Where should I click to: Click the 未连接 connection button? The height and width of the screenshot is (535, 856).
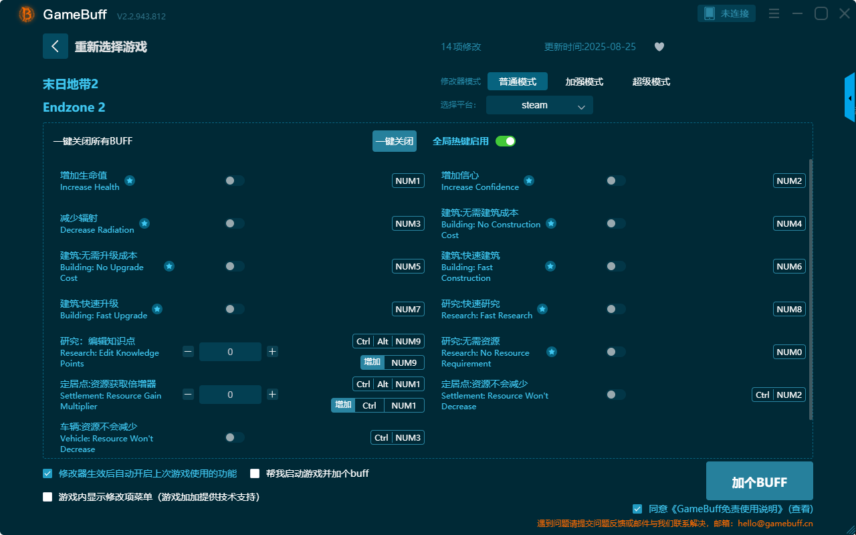(727, 13)
